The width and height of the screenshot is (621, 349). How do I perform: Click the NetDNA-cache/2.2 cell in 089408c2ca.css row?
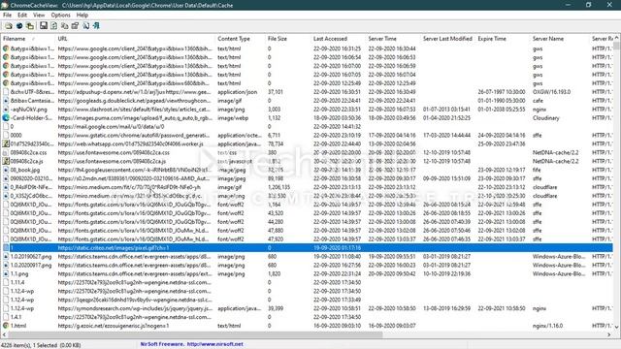[555, 152]
